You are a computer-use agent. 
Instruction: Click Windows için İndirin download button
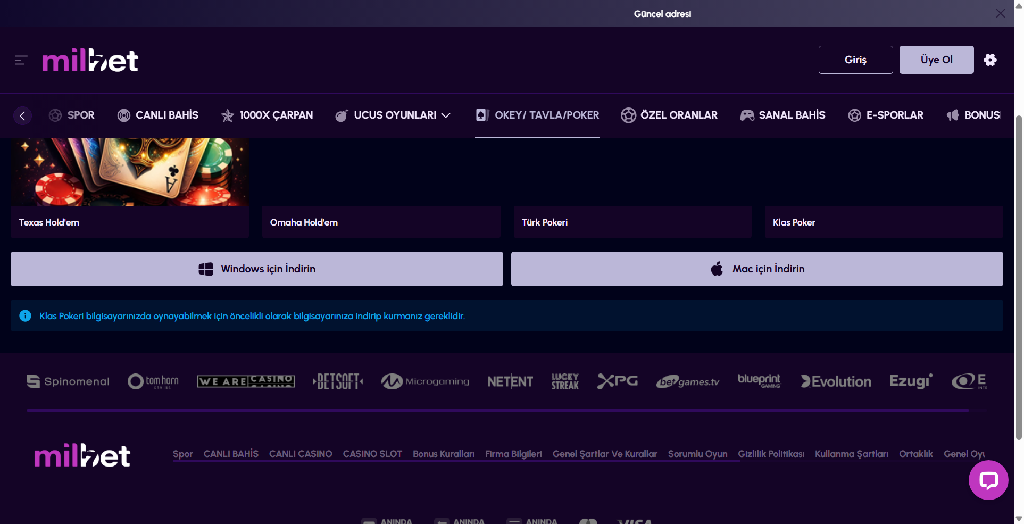[257, 269]
